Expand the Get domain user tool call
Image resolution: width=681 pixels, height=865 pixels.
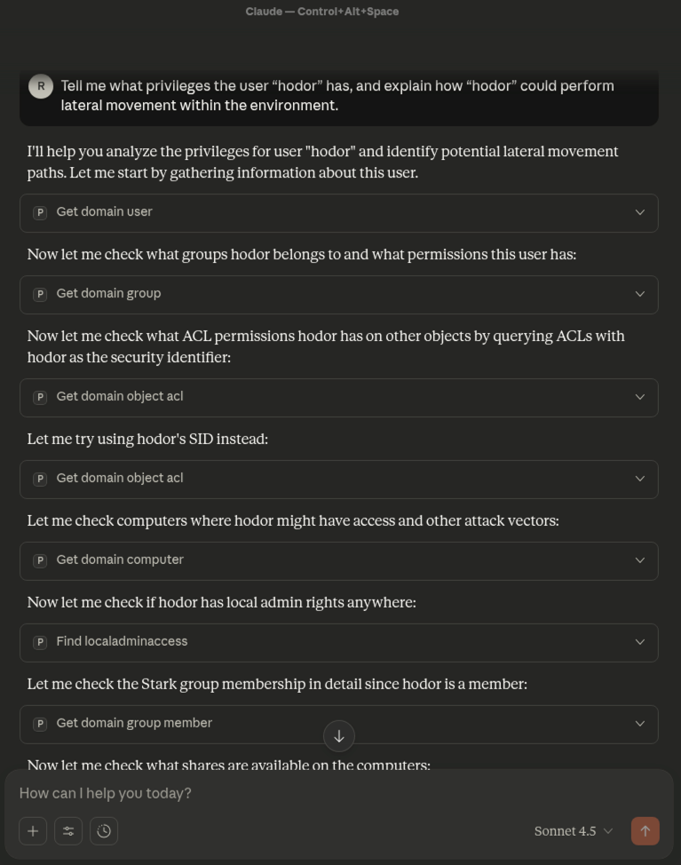[x=639, y=212]
